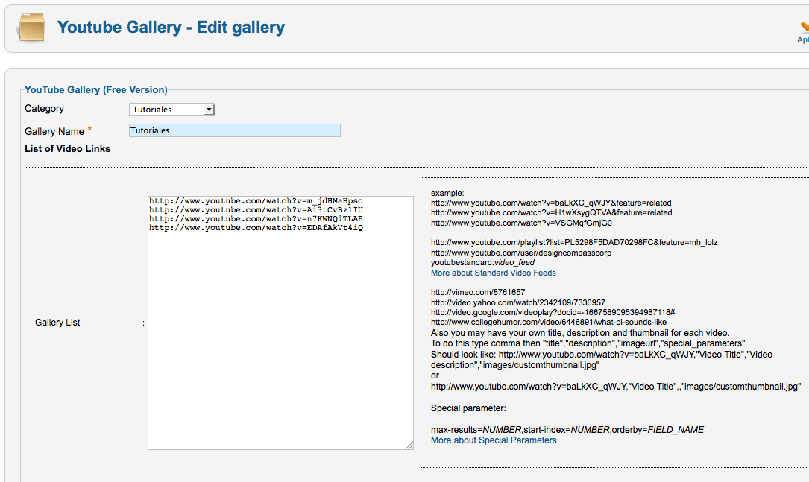Click the video link ending EDAfAkVt4iQ
This screenshot has width=809, height=482.
[256, 227]
